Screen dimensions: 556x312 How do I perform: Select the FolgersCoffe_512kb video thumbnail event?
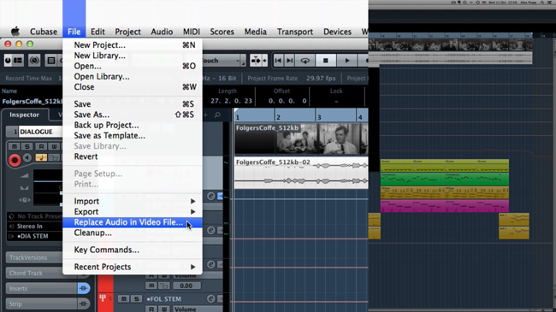301,139
